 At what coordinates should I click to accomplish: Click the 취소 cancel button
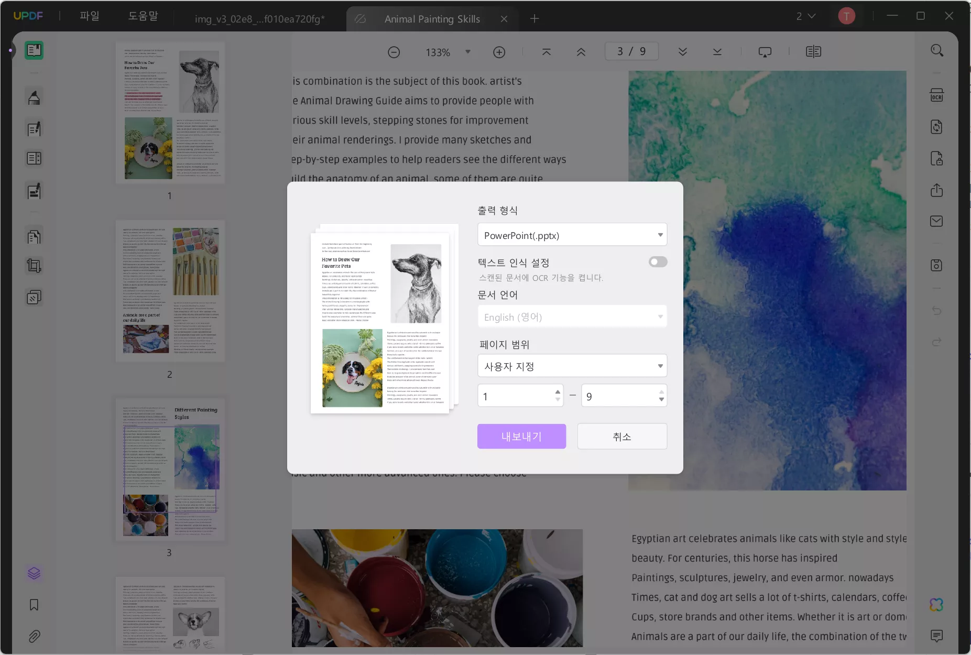click(x=622, y=436)
